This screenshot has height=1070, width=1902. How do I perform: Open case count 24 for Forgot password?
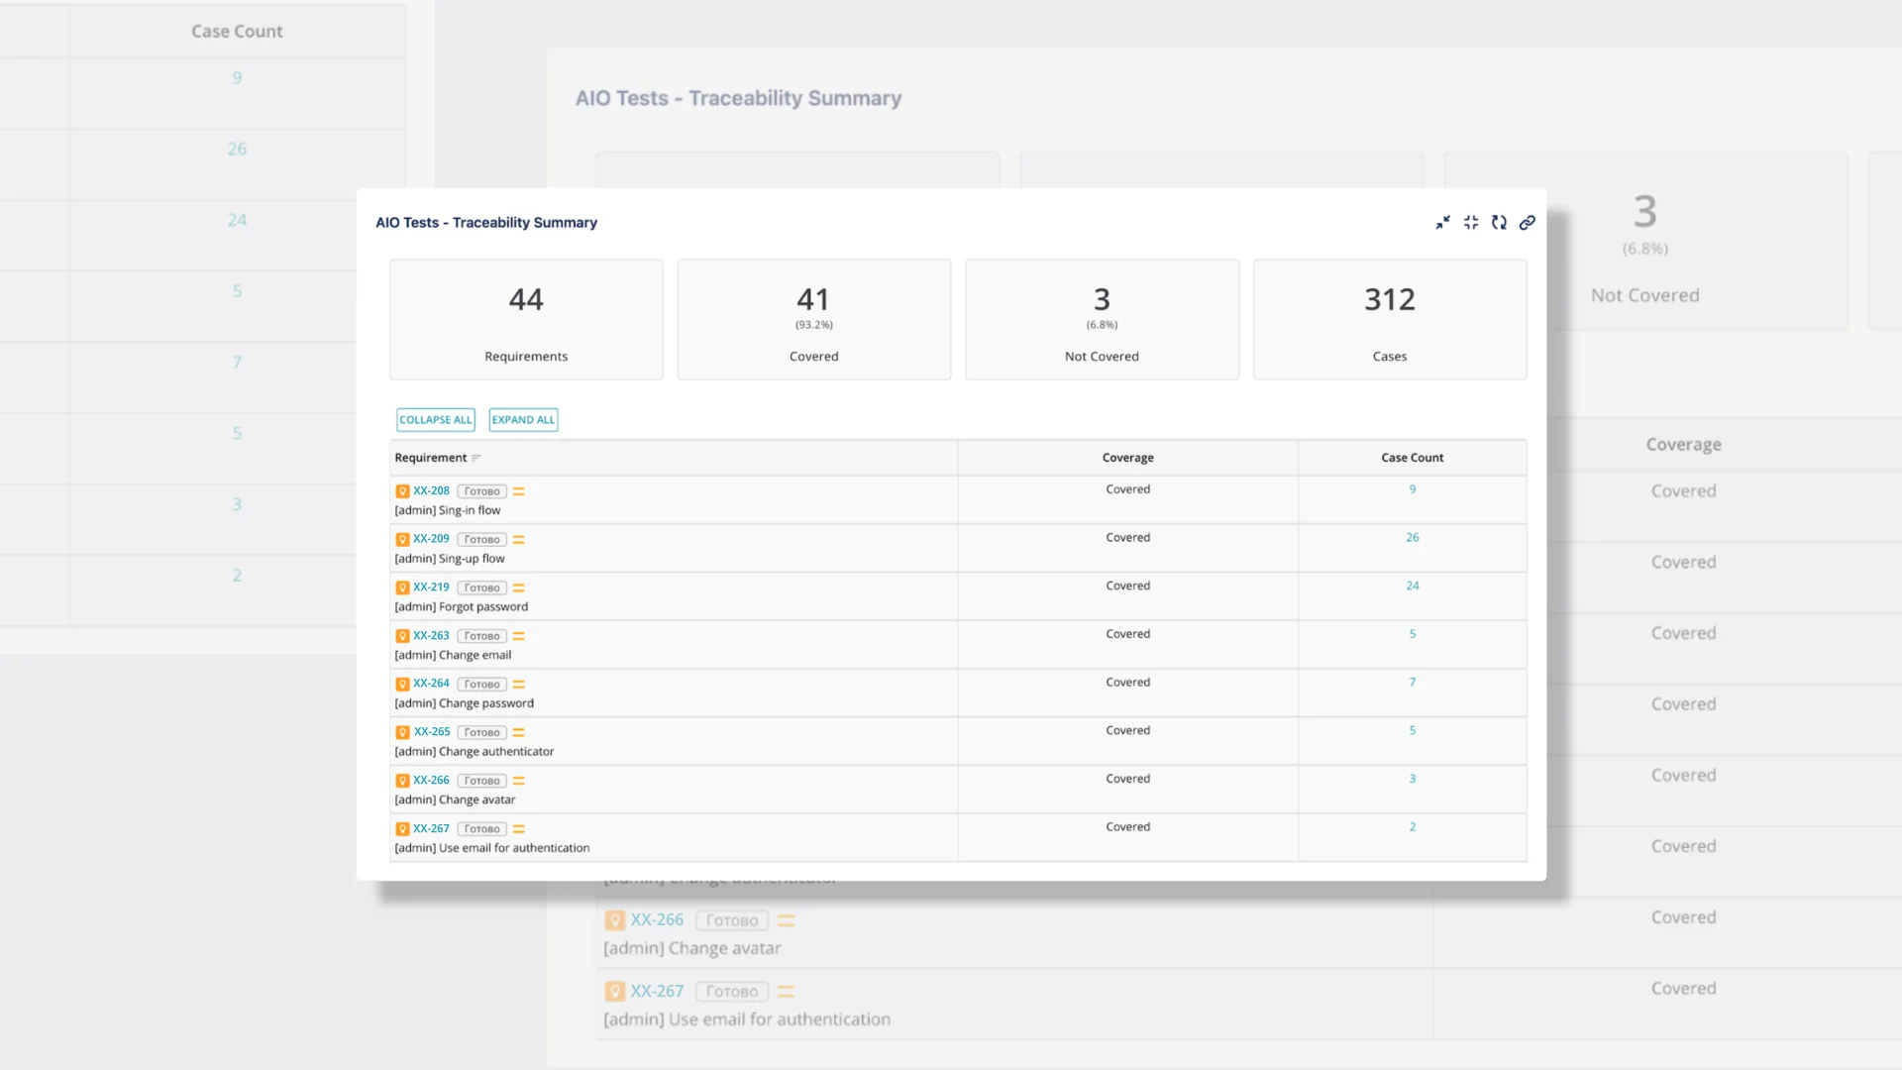(x=1412, y=587)
